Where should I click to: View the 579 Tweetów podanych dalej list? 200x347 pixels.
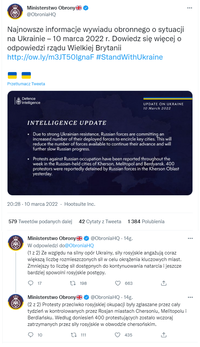(40, 222)
